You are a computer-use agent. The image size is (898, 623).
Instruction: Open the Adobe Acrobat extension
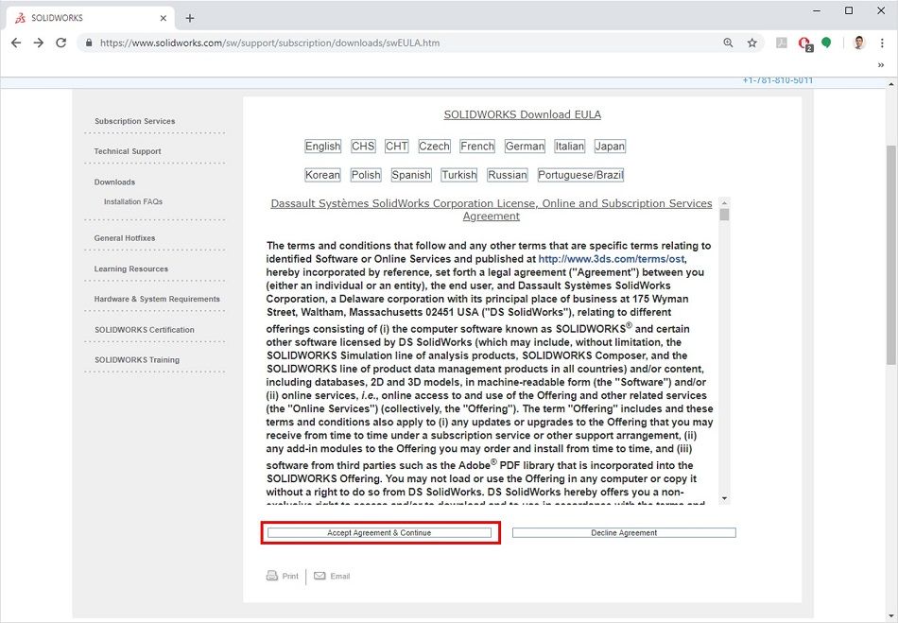pos(781,43)
